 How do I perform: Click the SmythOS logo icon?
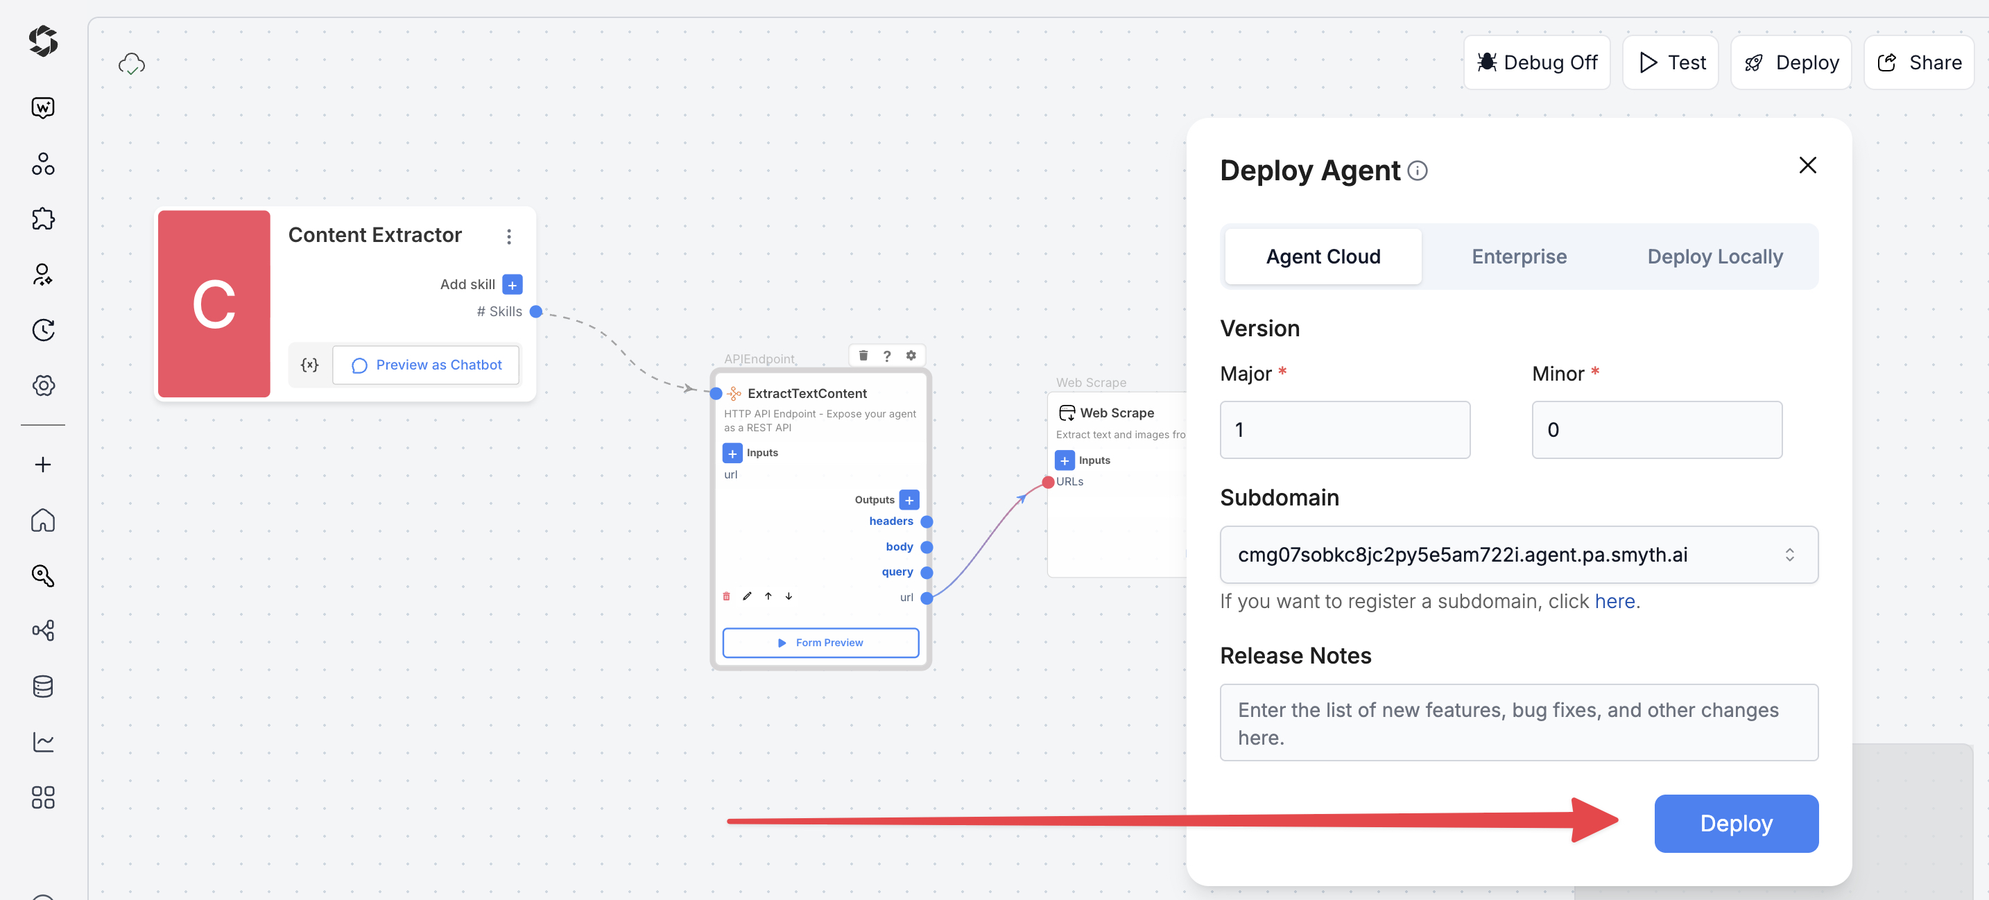43,41
